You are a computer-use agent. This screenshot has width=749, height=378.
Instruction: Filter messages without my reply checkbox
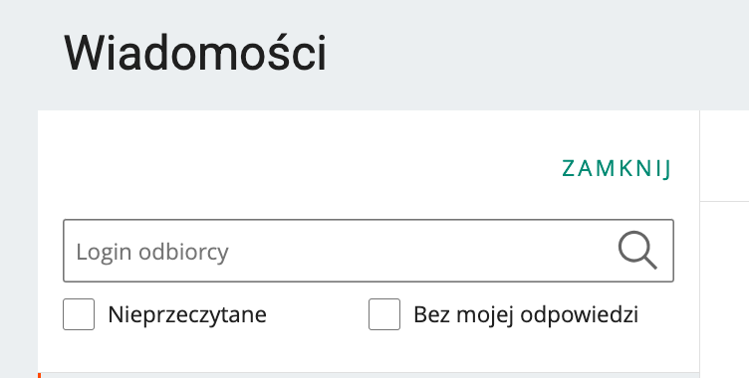coord(384,314)
